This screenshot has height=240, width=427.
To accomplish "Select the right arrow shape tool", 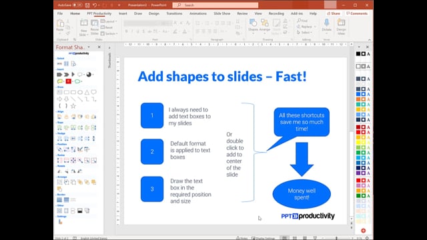I will coord(59,99).
